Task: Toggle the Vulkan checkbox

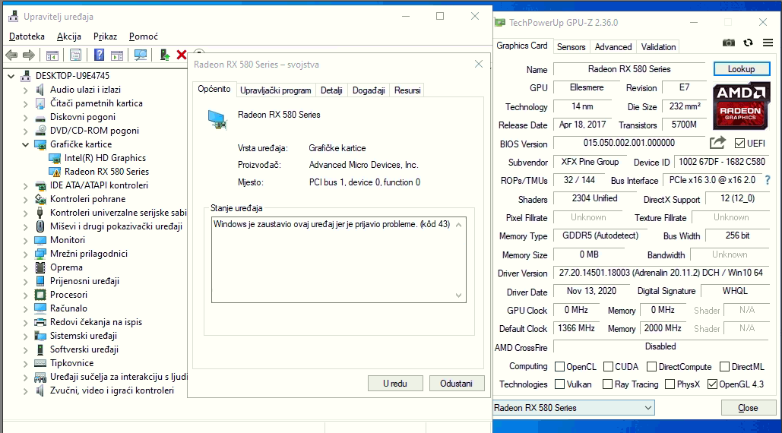Action: pos(560,384)
